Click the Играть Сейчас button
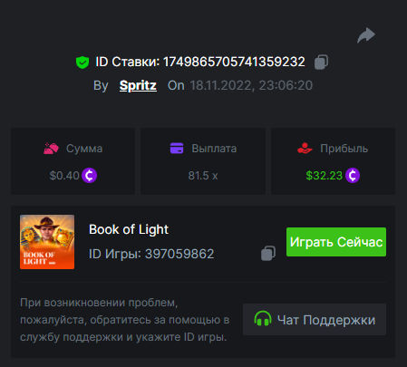407x367 pixels. click(336, 242)
